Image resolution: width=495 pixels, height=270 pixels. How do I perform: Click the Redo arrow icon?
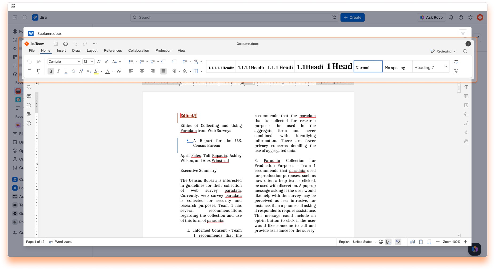click(x=85, y=44)
